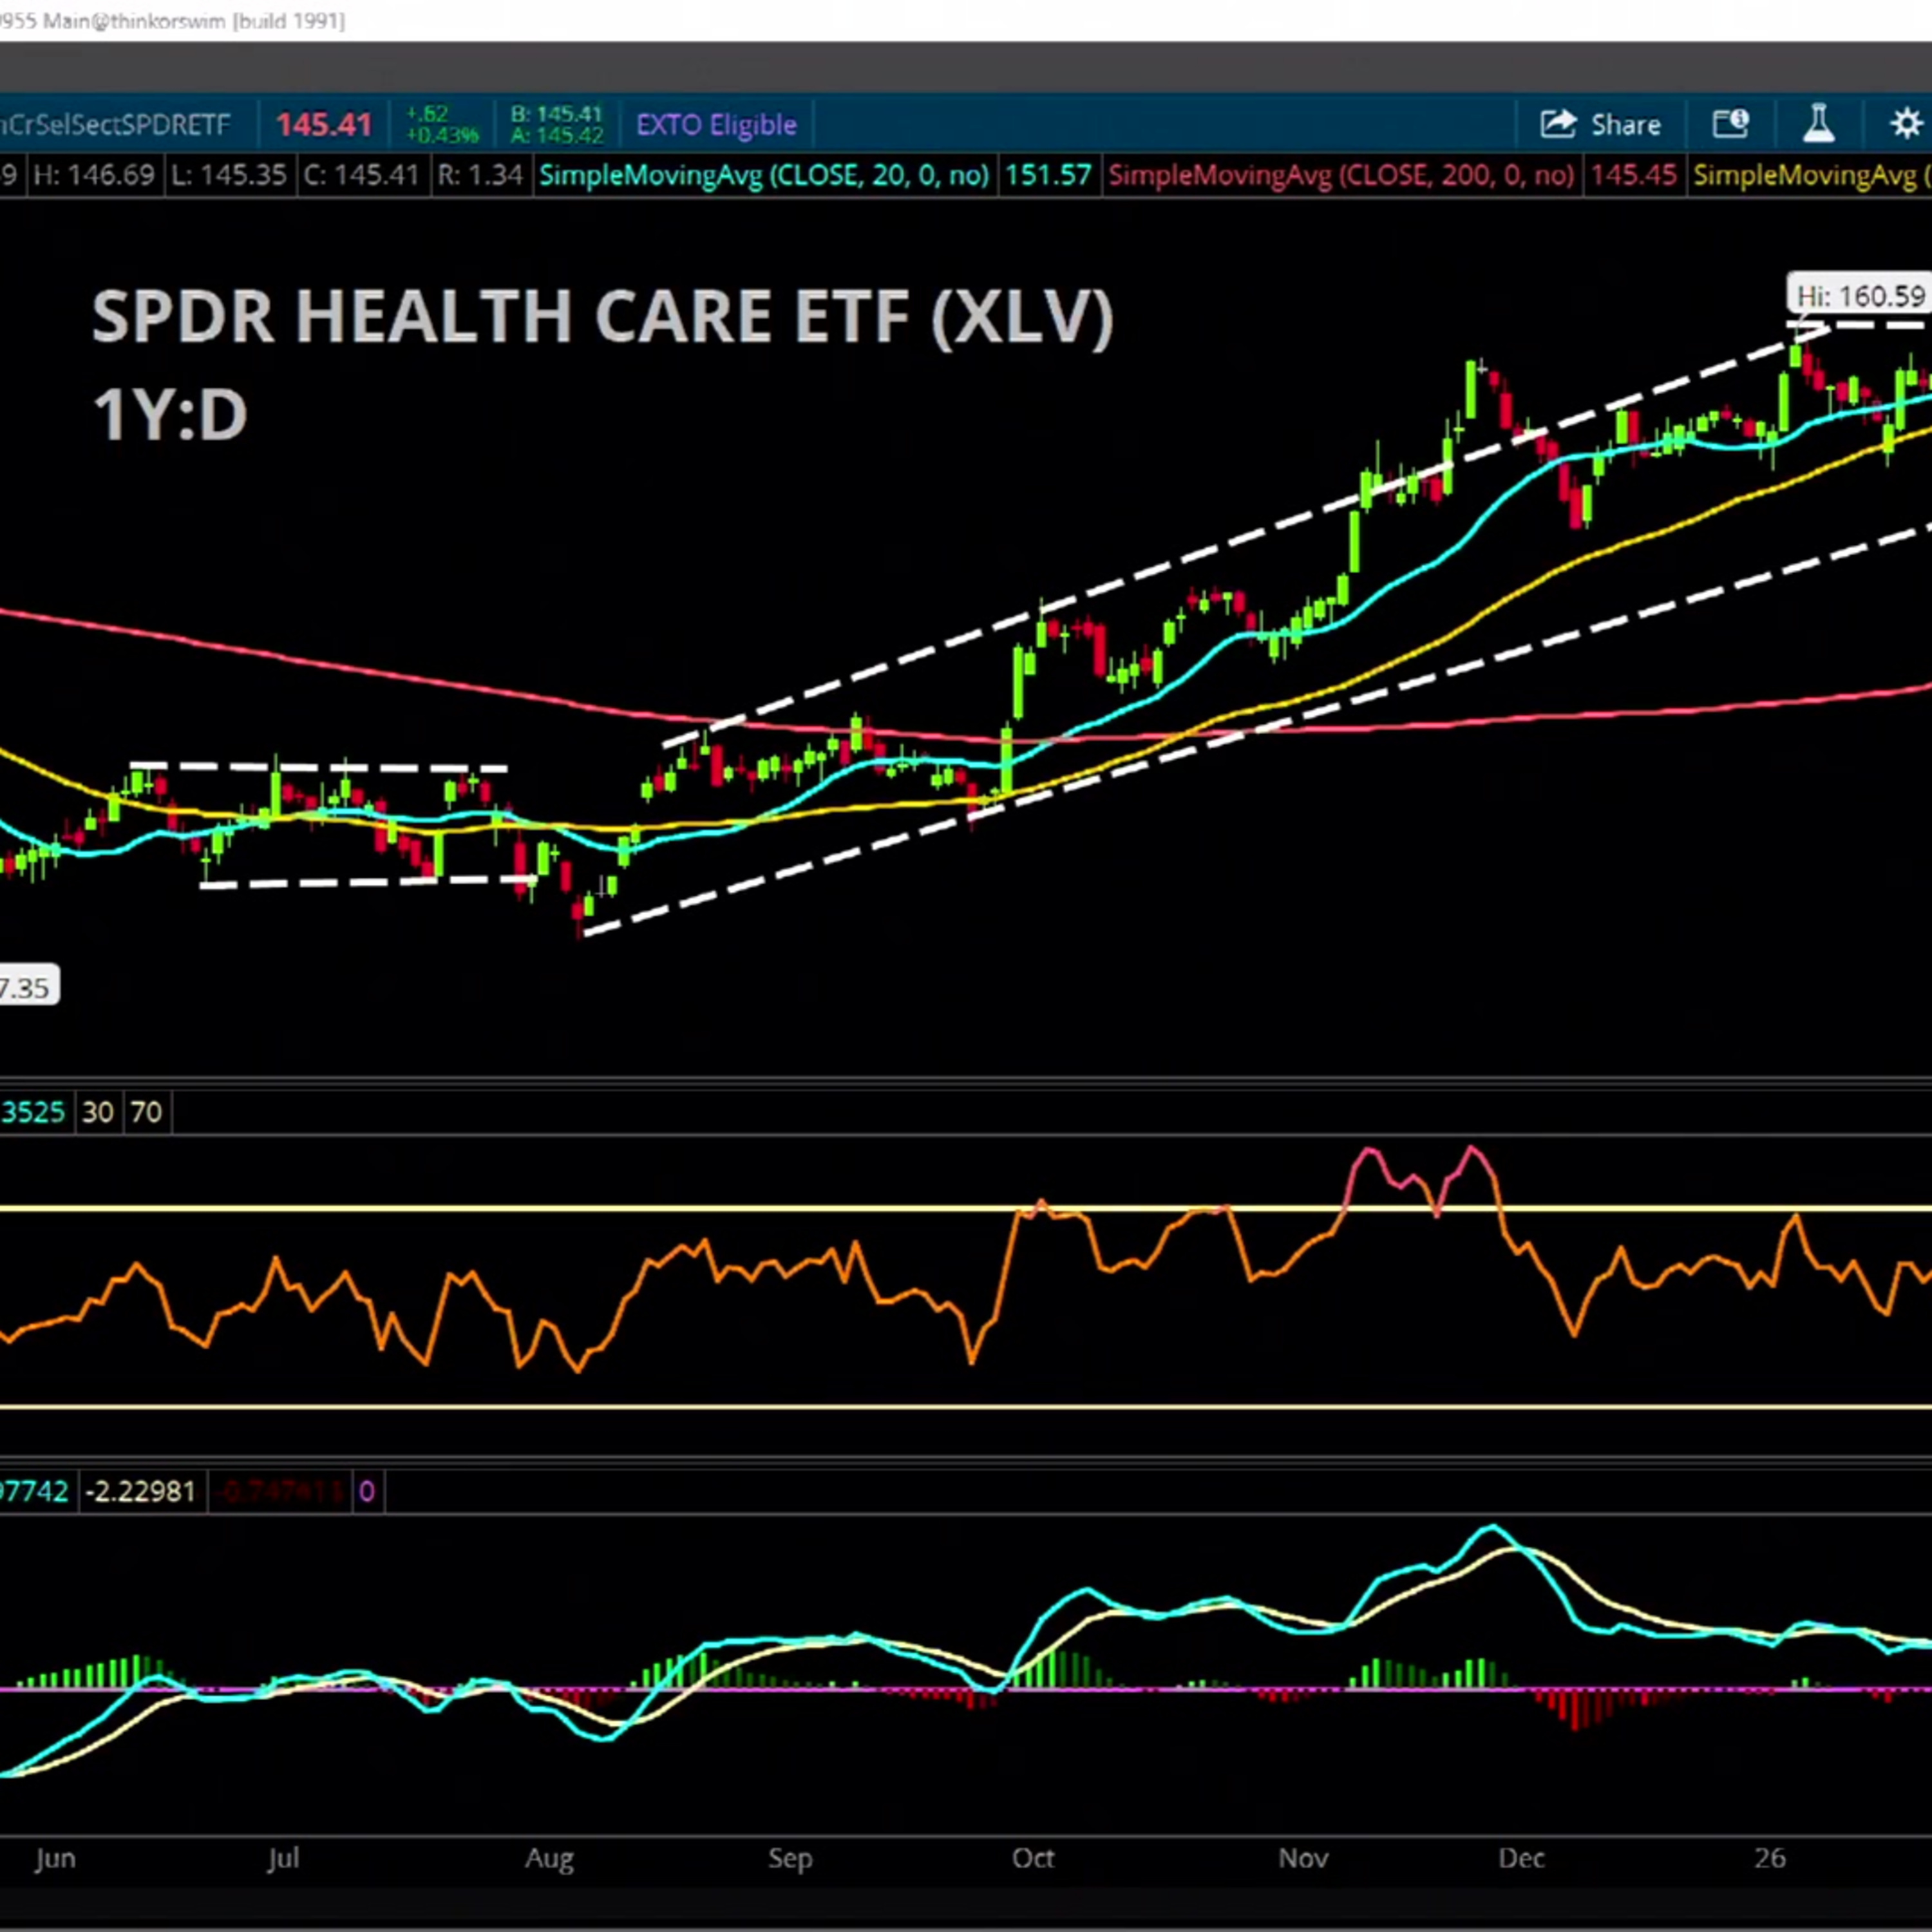The width and height of the screenshot is (1932, 1932).
Task: Open the news folder icon beside Share
Action: click(1731, 125)
